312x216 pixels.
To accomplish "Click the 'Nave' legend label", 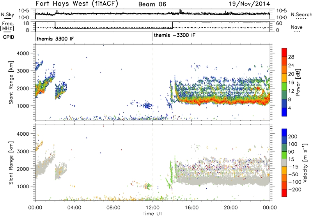I will click(297, 27).
